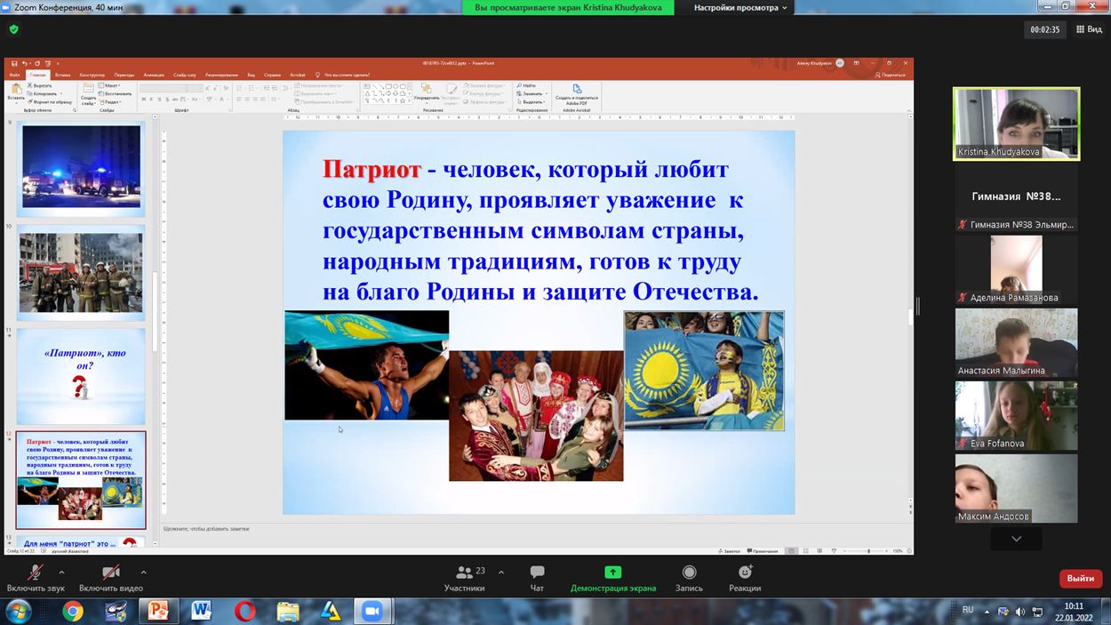
Task: Click notes area Щелкните, чтобы добавить заметки
Action: pos(206,529)
